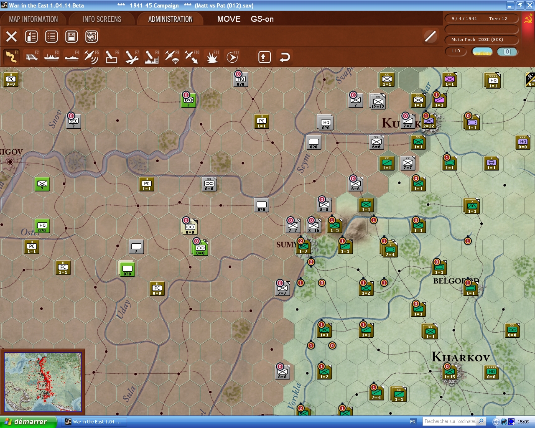This screenshot has width=535, height=428.
Task: Select the Sumy unit marked 1=7
Action: point(303,247)
